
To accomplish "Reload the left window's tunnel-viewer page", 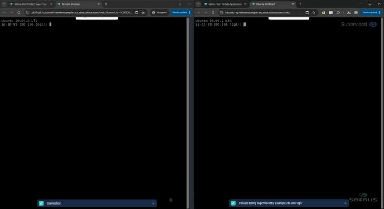I will [x=18, y=12].
